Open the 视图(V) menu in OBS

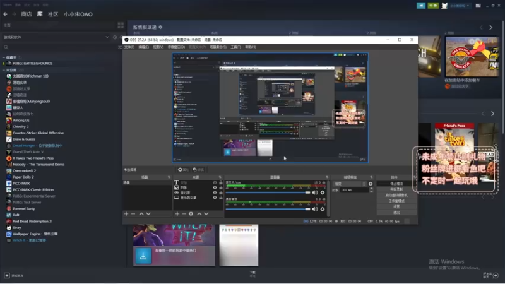tap(158, 47)
